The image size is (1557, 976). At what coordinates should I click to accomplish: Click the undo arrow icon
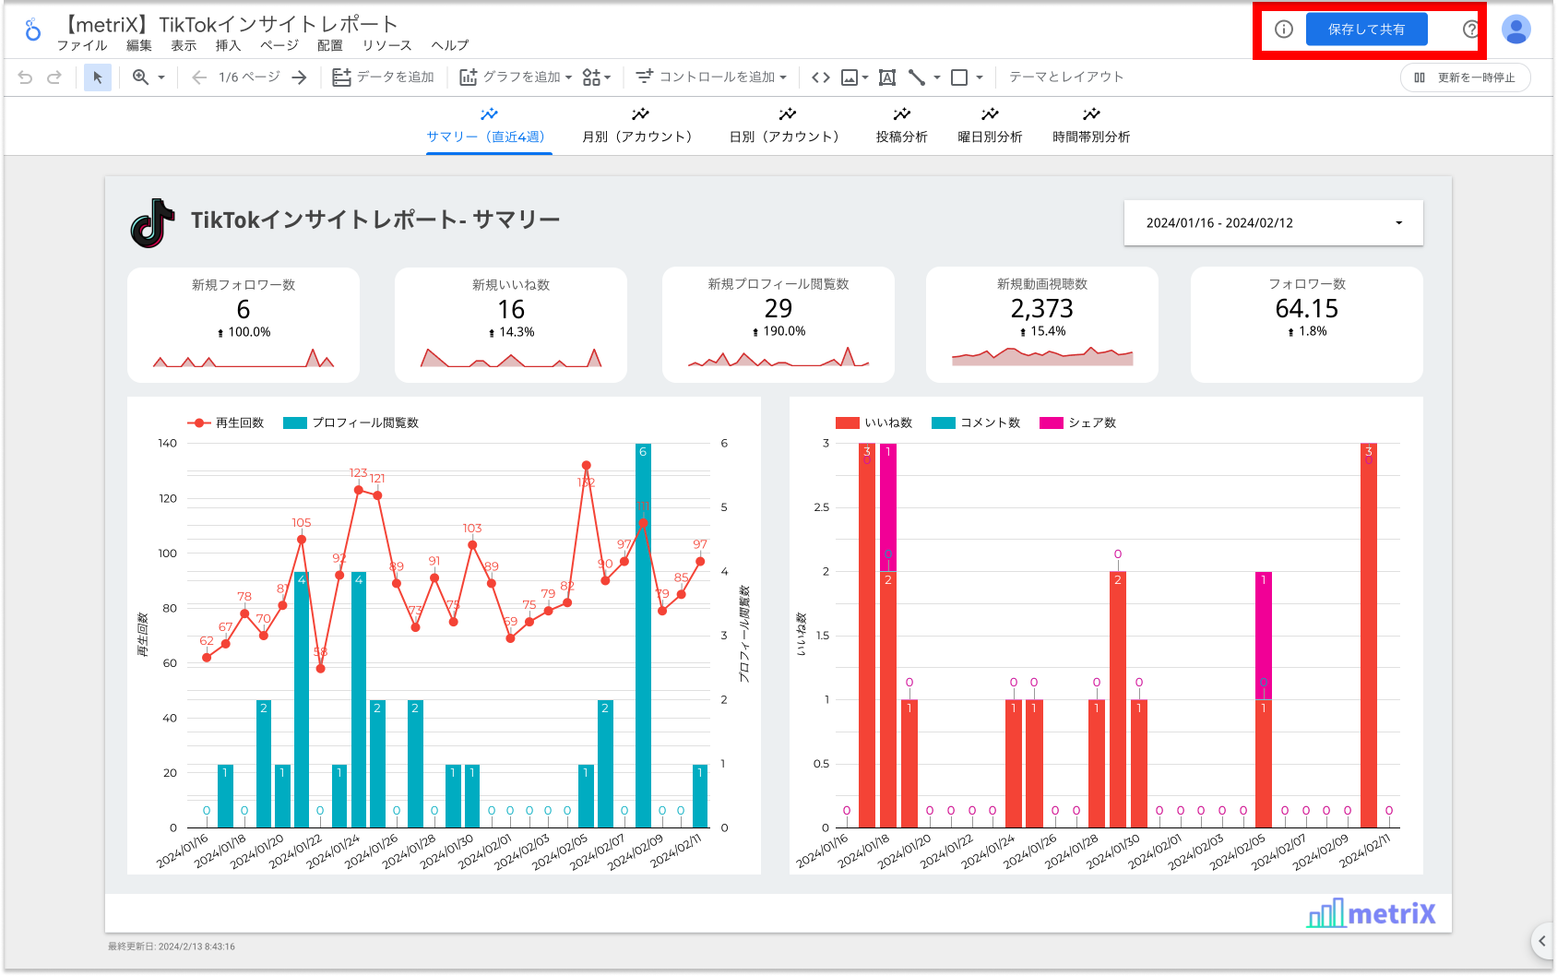click(x=25, y=77)
